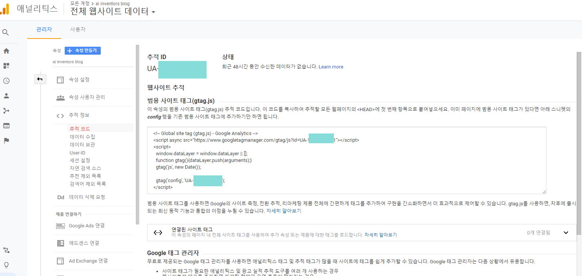Screen dimensions: 582x276
Task: Select User-ID in the submenu
Action: 77,153
